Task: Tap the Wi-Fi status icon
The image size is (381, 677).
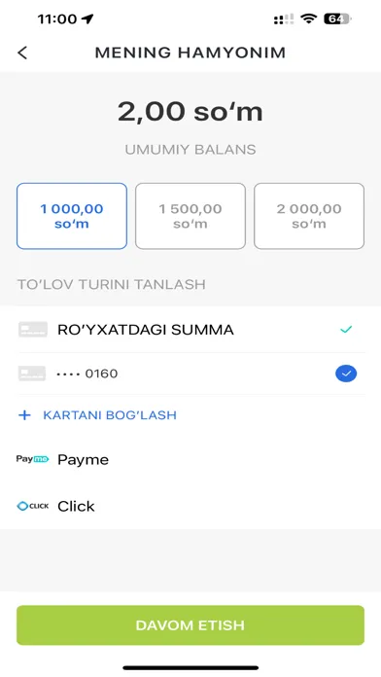Action: [x=308, y=18]
